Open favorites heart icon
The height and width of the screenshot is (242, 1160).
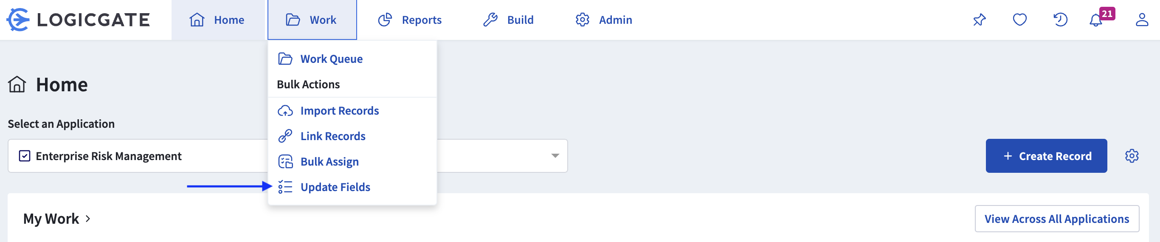pos(1019,20)
